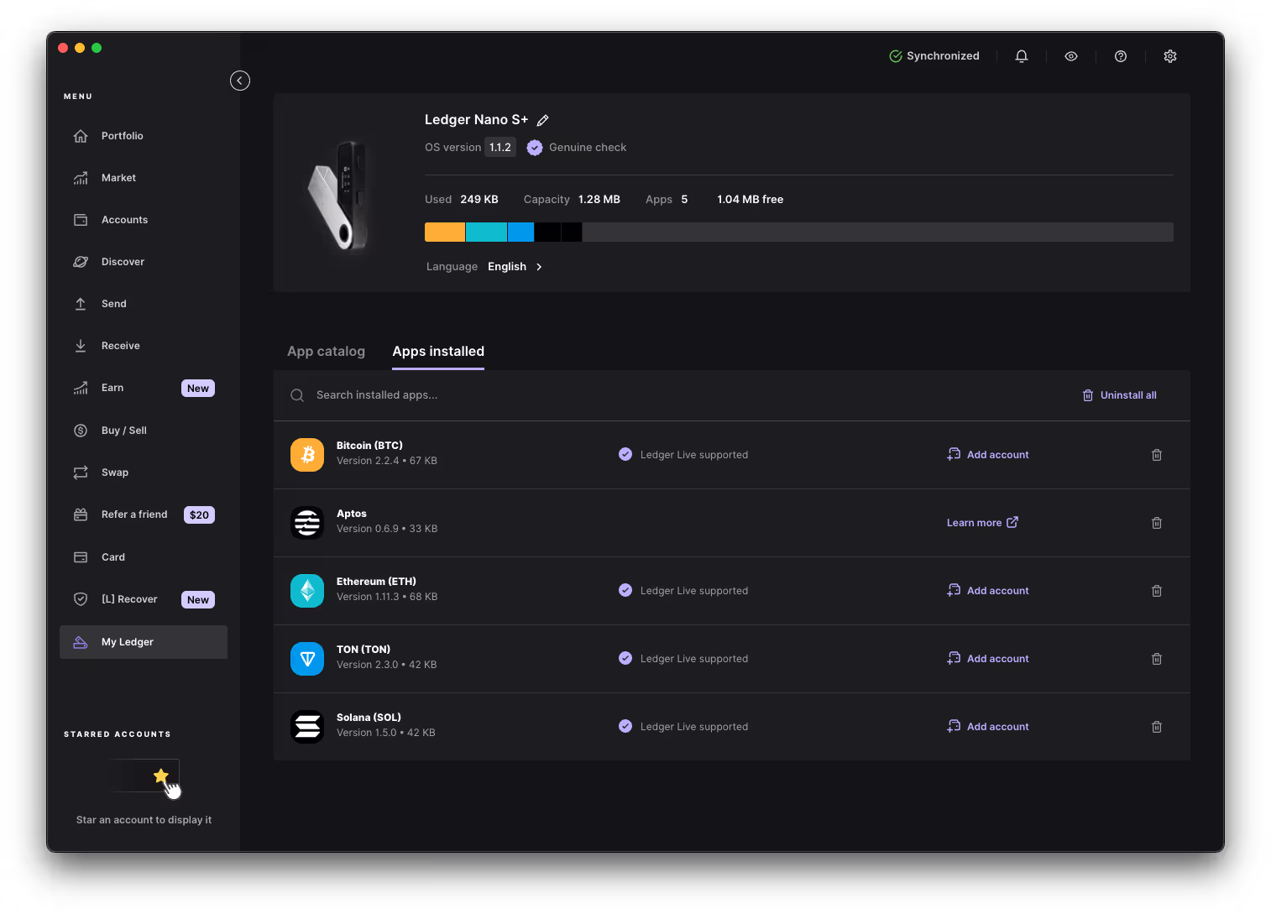Open help question mark icon
1271x914 pixels.
click(1121, 56)
